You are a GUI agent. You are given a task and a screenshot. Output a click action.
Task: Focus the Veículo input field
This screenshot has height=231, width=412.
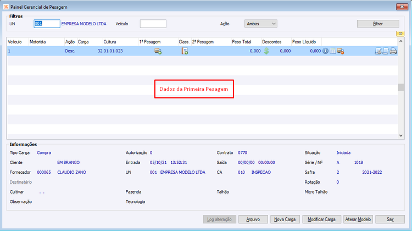pyautogui.click(x=153, y=24)
